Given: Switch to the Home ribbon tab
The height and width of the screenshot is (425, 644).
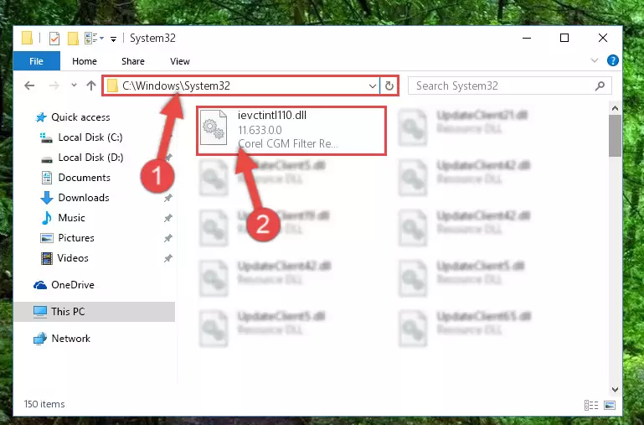Looking at the screenshot, I should pos(85,61).
